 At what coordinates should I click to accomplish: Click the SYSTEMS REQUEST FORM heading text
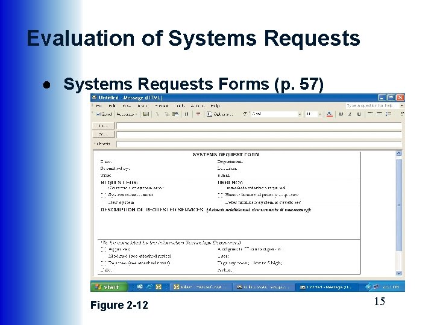click(226, 155)
